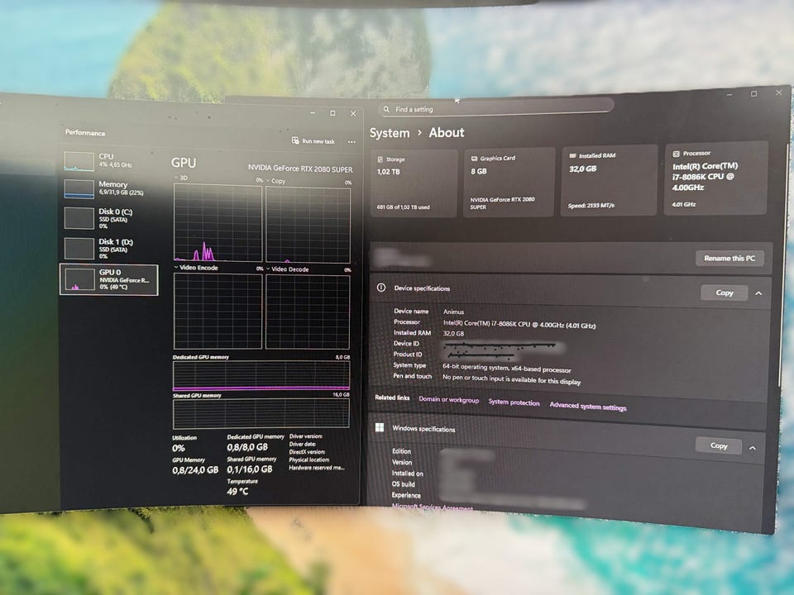The image size is (794, 595).
Task: Select Disk 0 (C:) performance entry
Action: [109, 218]
